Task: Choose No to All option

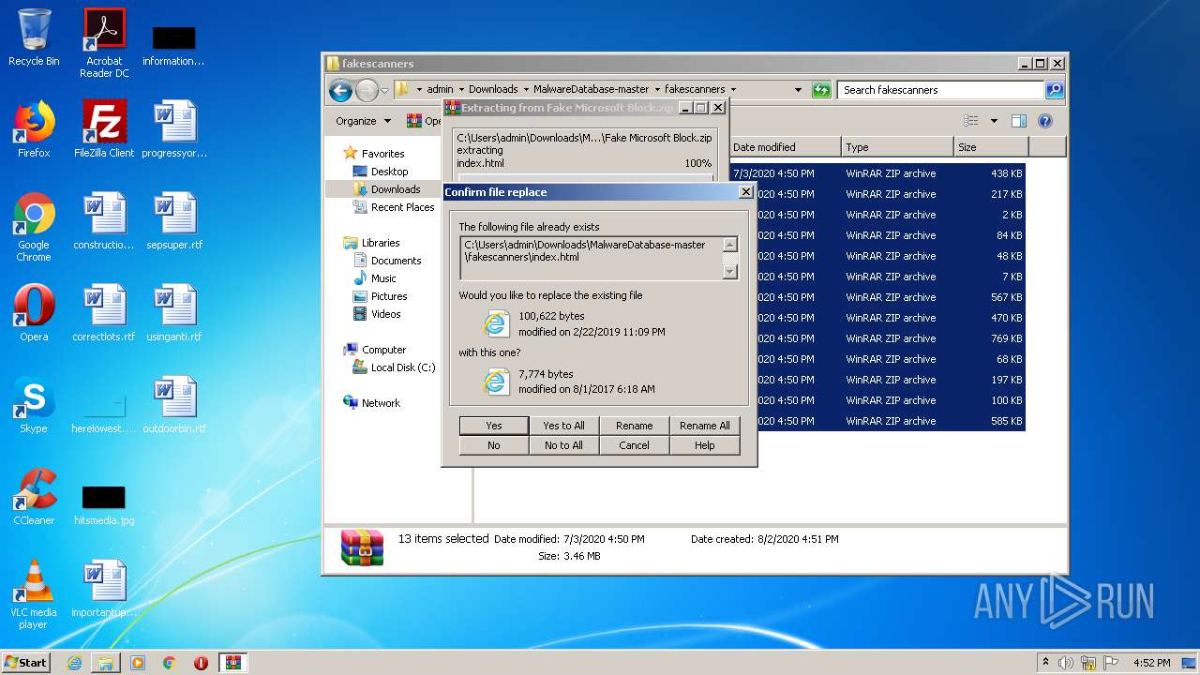Action: pyautogui.click(x=564, y=445)
